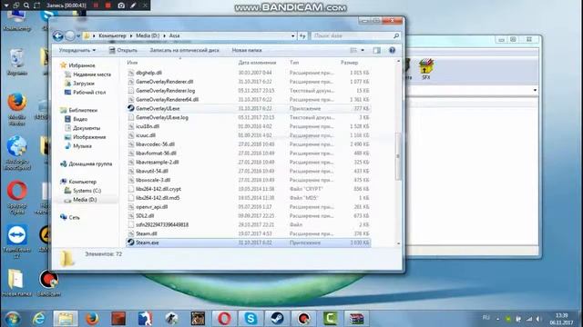Sort by the Размер column header
This screenshot has height=327, width=583.
(349, 63)
